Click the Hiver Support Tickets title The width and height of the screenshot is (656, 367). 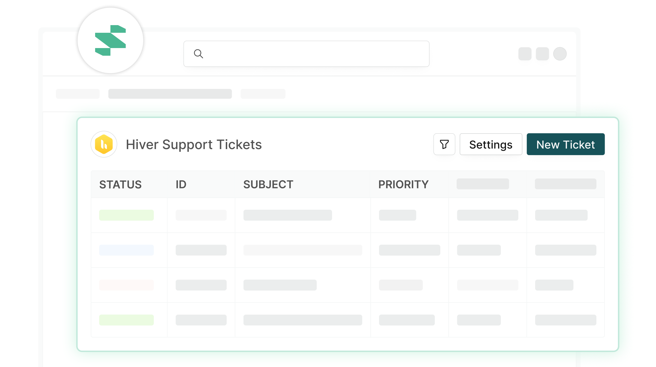pyautogui.click(x=194, y=145)
